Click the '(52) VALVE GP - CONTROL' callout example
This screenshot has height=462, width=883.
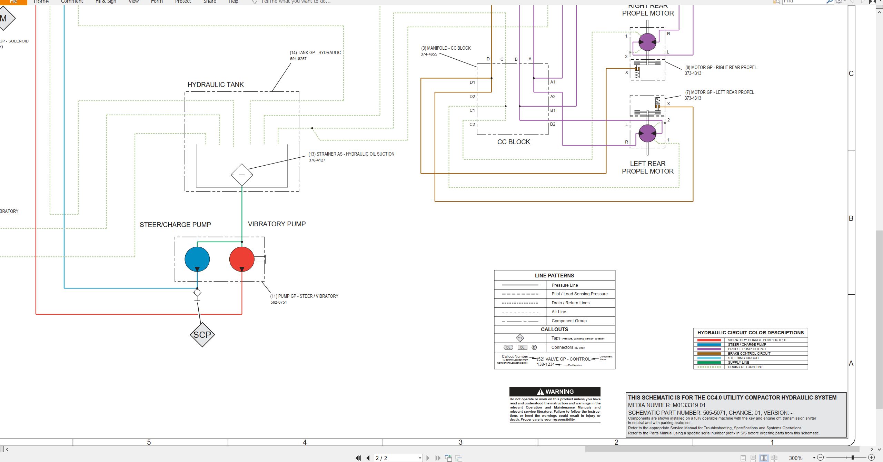(563, 359)
